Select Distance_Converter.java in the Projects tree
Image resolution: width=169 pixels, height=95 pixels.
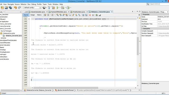point(13,36)
